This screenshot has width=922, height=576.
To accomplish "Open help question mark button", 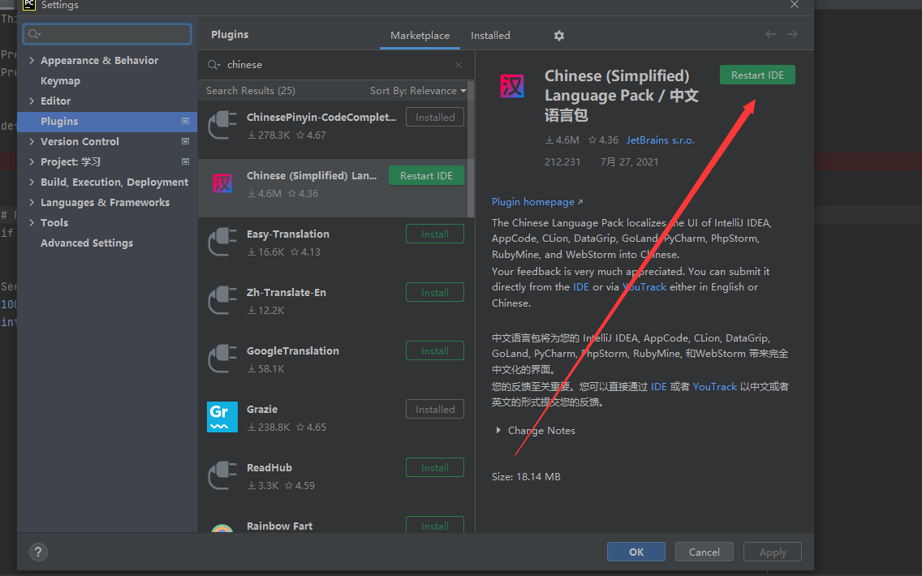I will click(38, 552).
